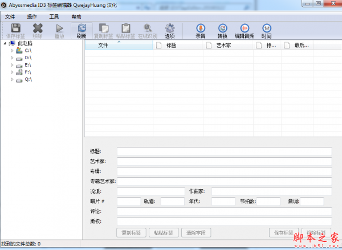This screenshot has height=250, width=342.
Task: Click the Copyright (版权) input field
Action: coord(224,222)
